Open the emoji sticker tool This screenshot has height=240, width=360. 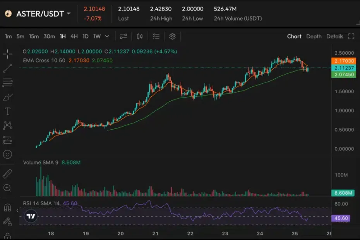point(7,154)
